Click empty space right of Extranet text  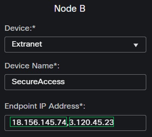click(x=87, y=44)
